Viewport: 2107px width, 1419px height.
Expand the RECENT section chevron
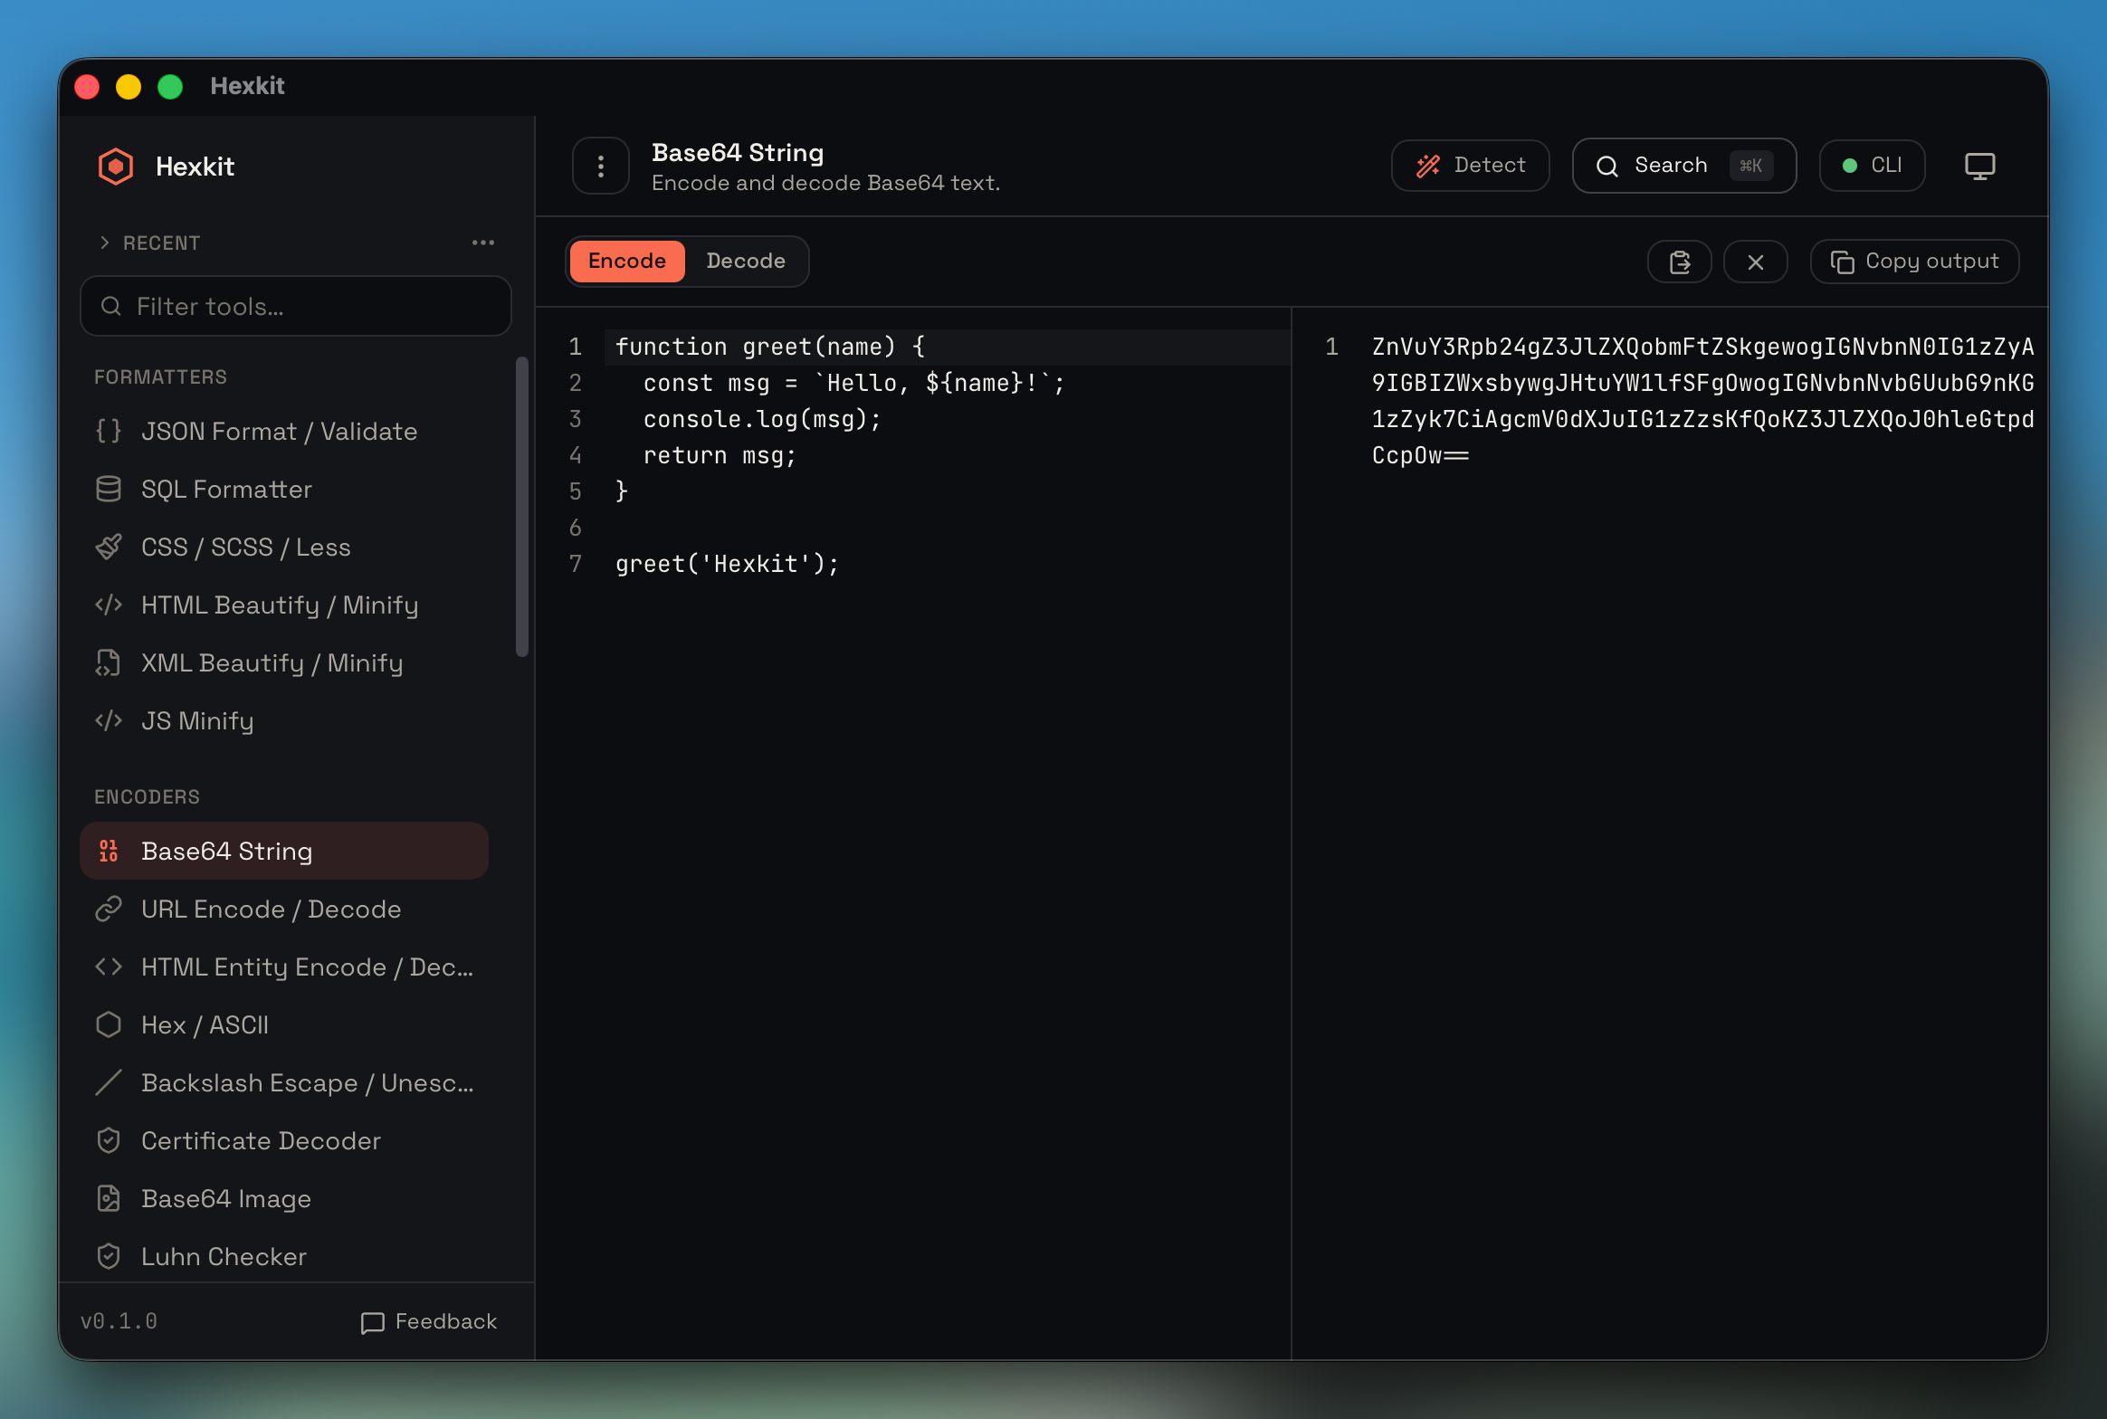(105, 243)
